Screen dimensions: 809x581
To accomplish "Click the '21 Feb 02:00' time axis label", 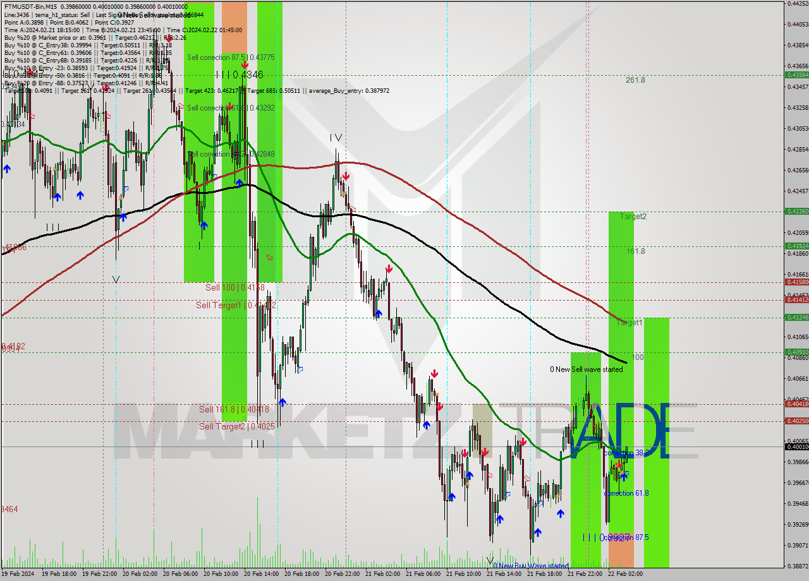I will pos(382,574).
